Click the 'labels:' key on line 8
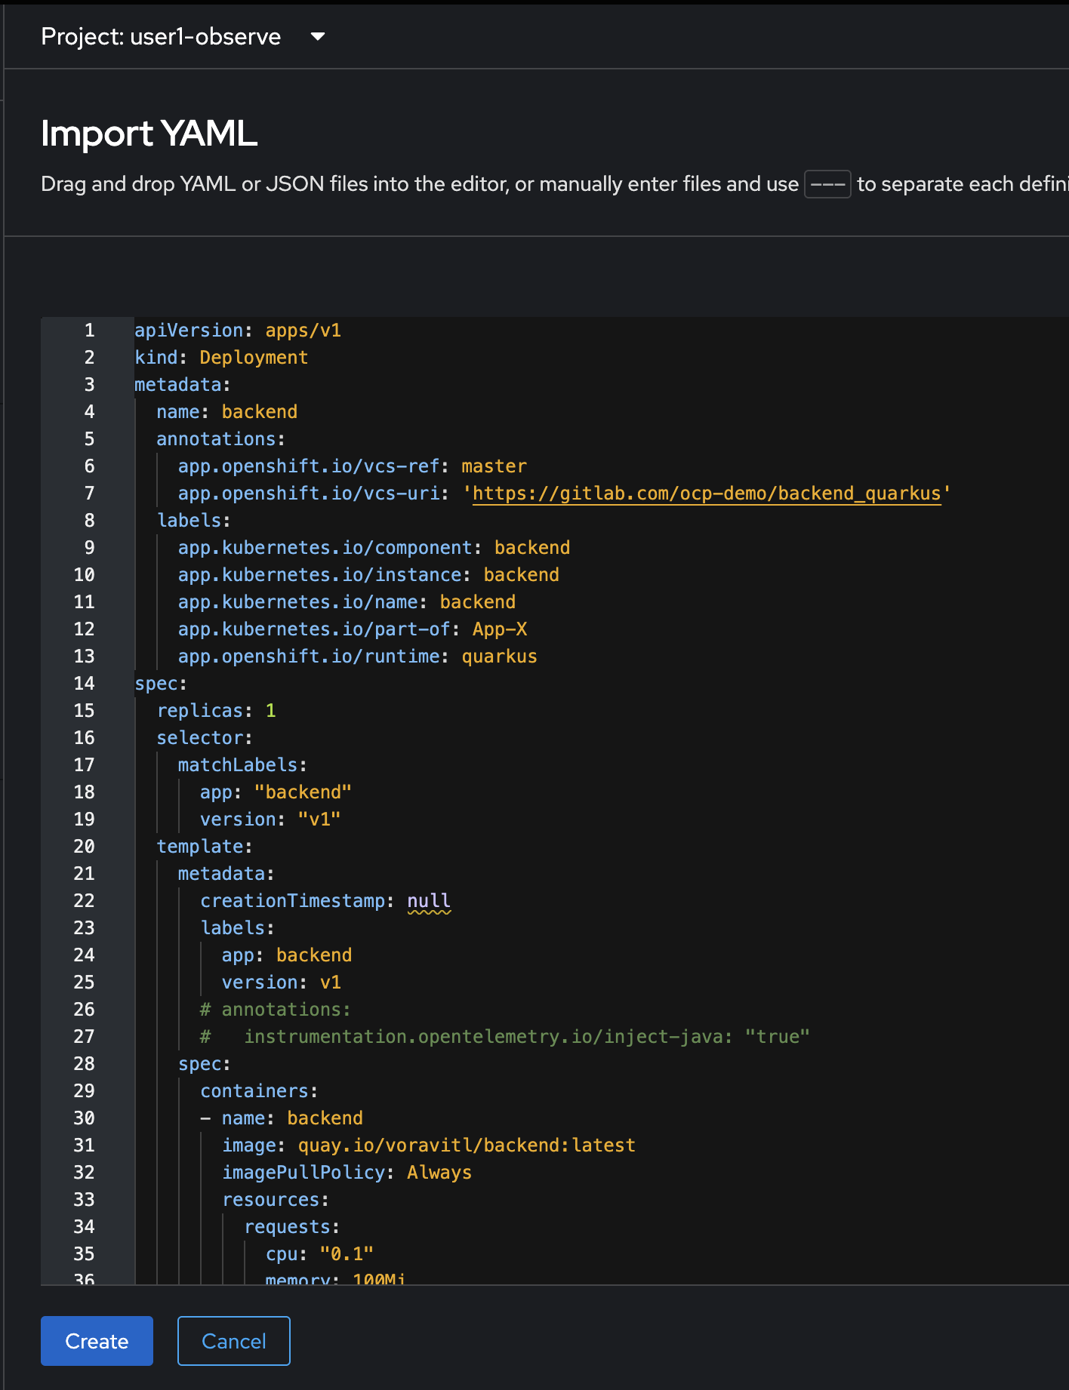 (x=193, y=521)
